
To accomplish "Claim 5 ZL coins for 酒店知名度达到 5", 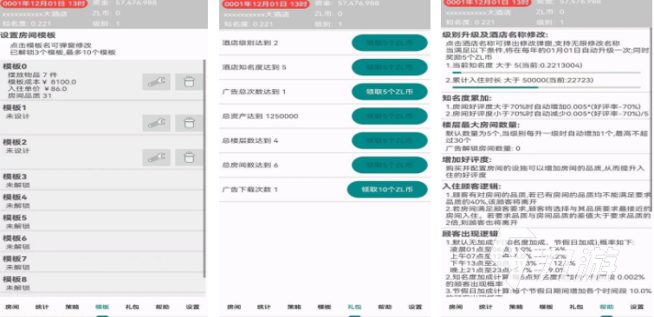I will pos(390,68).
